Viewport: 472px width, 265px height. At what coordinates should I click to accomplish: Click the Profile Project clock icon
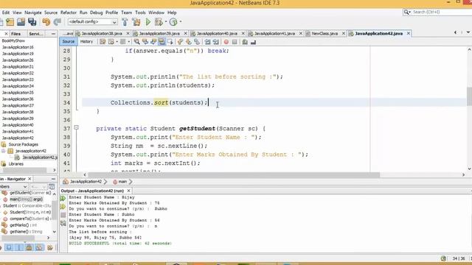173,22
